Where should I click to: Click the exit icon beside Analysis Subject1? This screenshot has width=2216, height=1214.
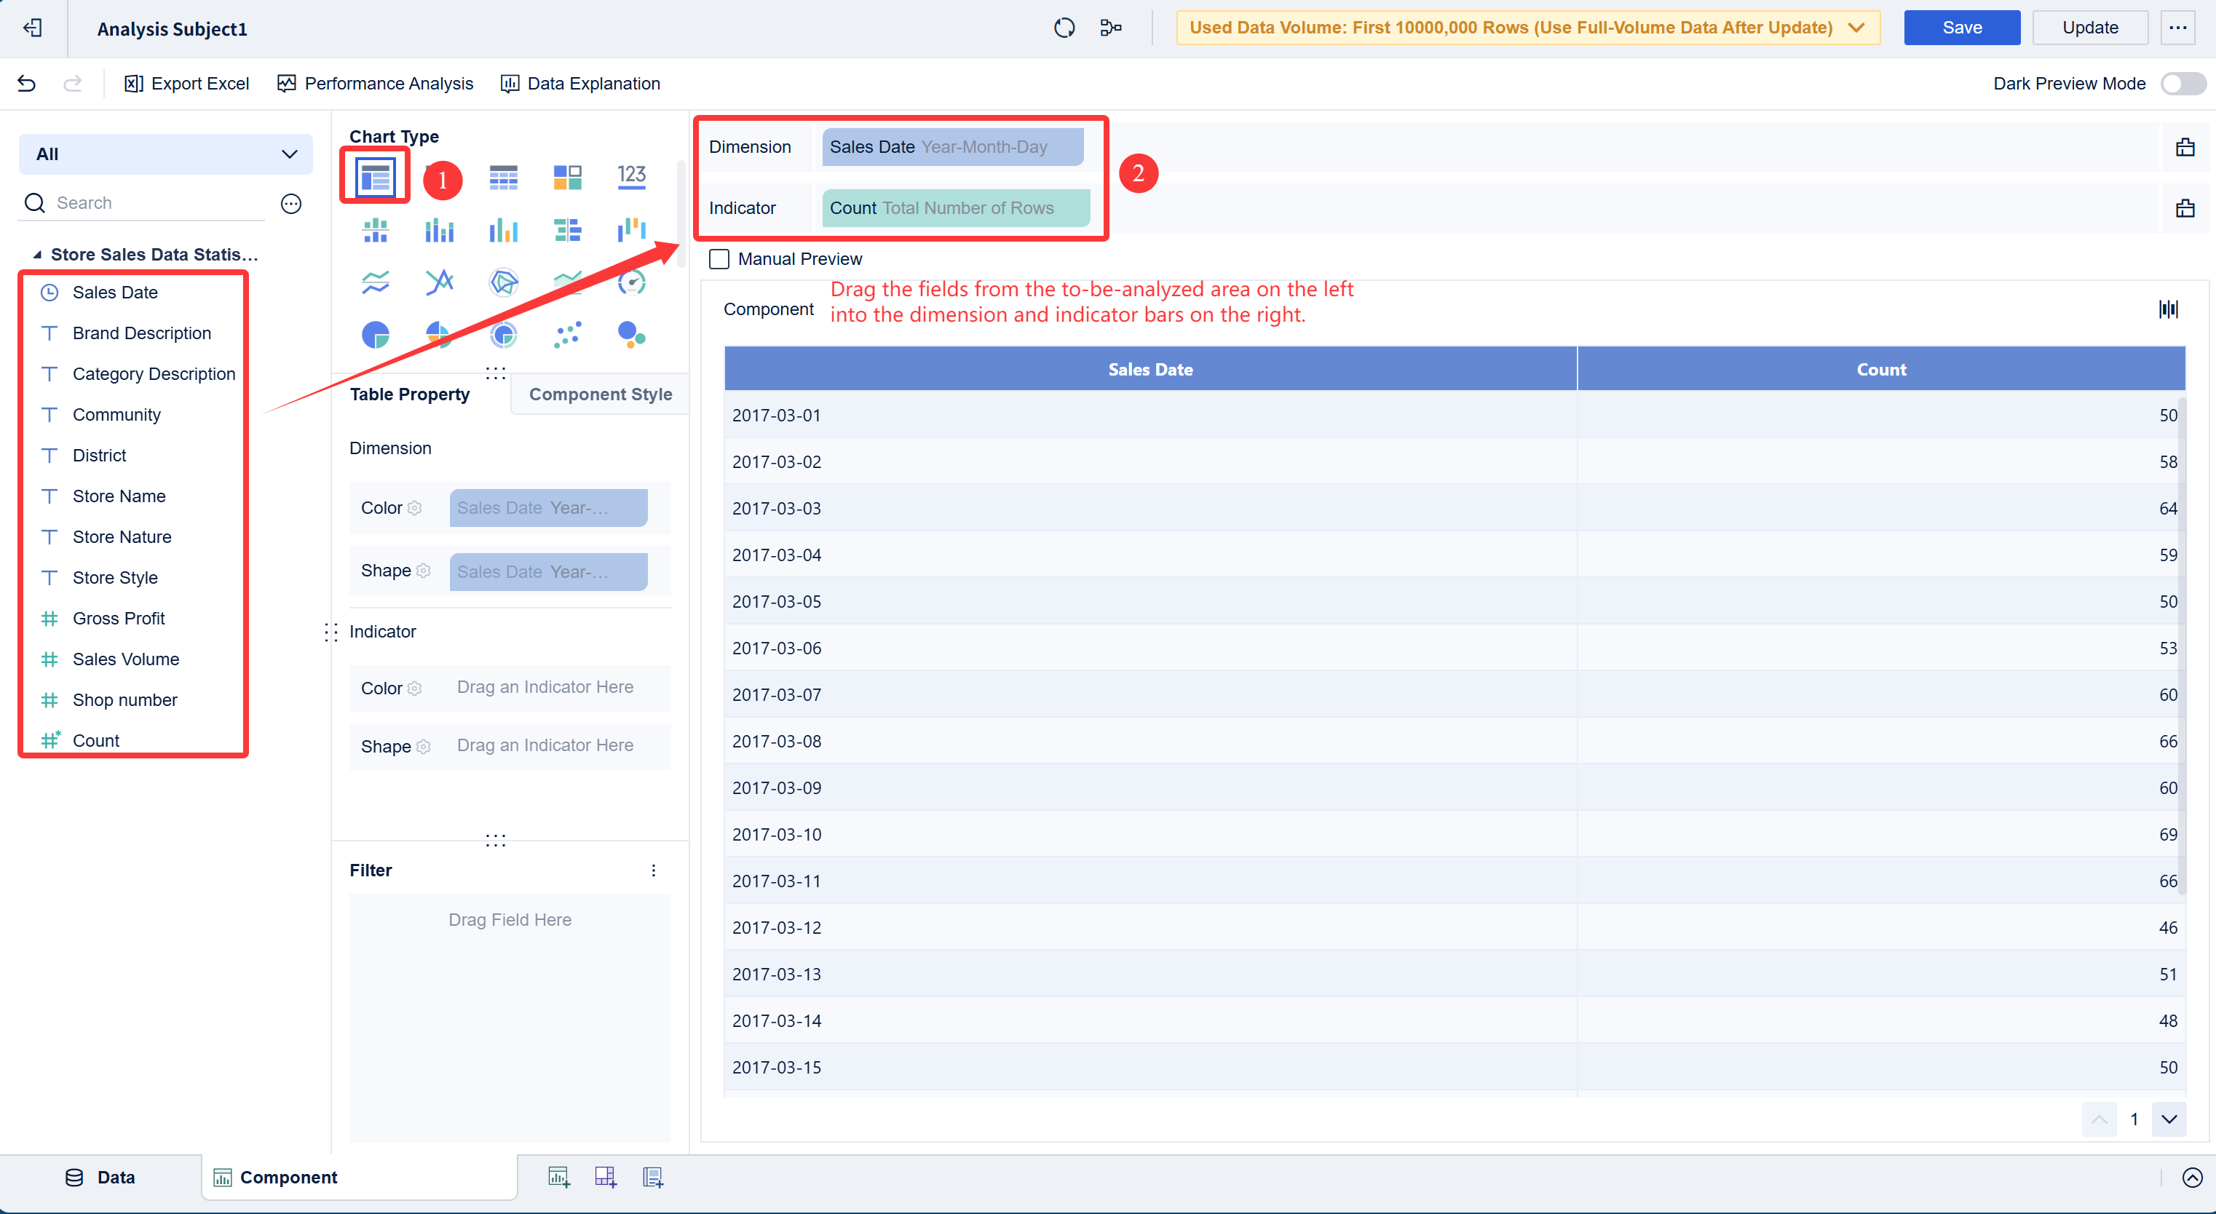[33, 28]
